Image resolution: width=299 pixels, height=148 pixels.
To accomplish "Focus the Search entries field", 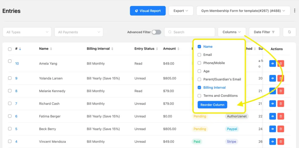I will tap(190, 32).
